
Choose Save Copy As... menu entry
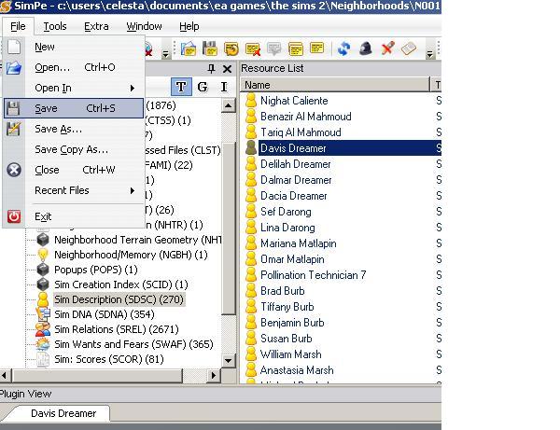(74, 149)
